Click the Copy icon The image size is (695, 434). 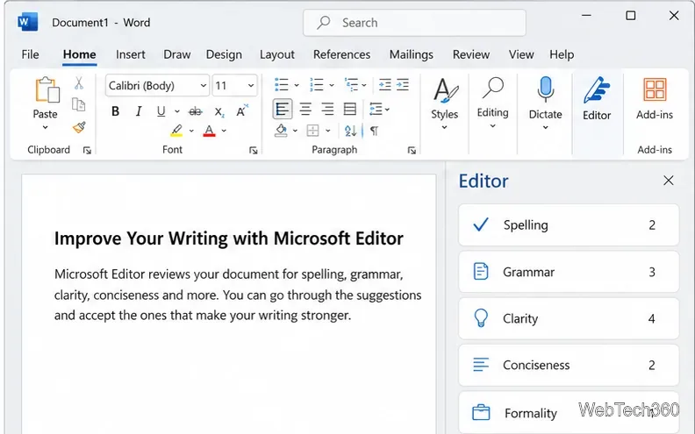tap(78, 104)
